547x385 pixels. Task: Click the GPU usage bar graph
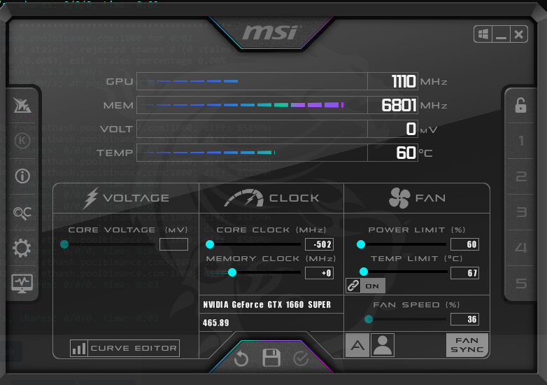click(252, 81)
